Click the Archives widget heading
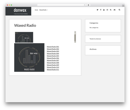 click(x=93, y=49)
